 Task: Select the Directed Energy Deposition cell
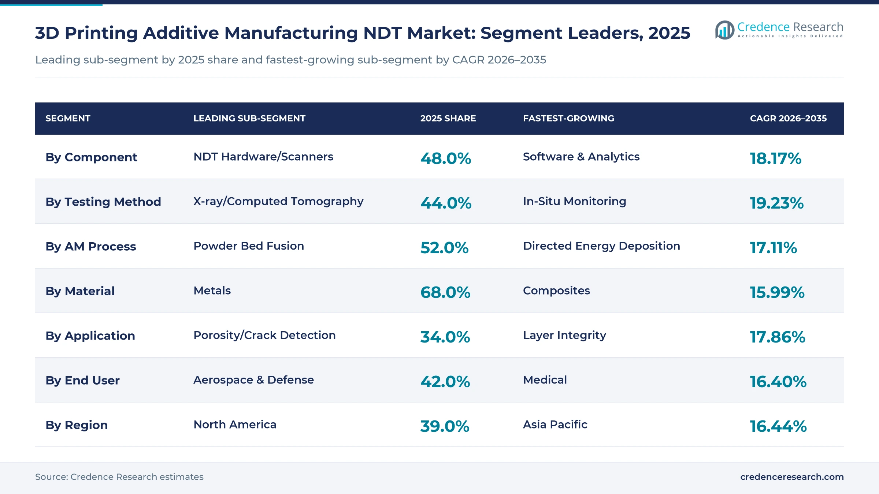point(601,246)
